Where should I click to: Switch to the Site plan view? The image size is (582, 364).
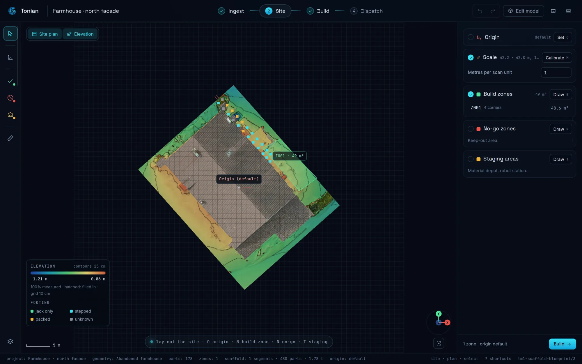(x=45, y=34)
